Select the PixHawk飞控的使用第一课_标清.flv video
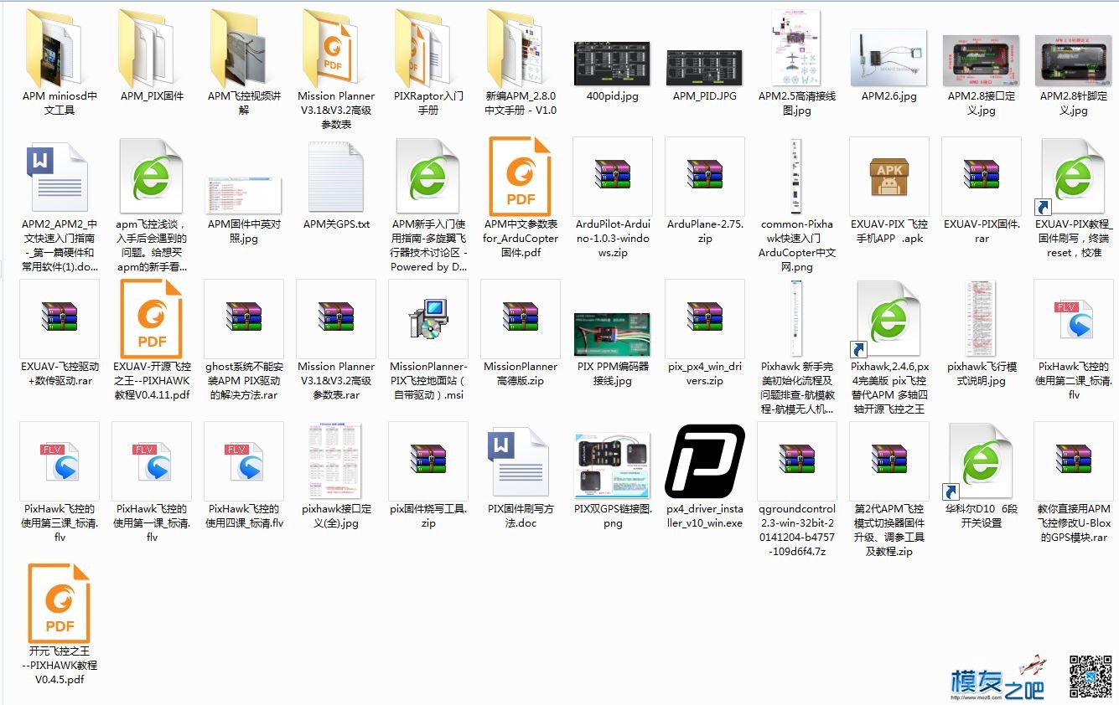1119x705 pixels. 152,462
